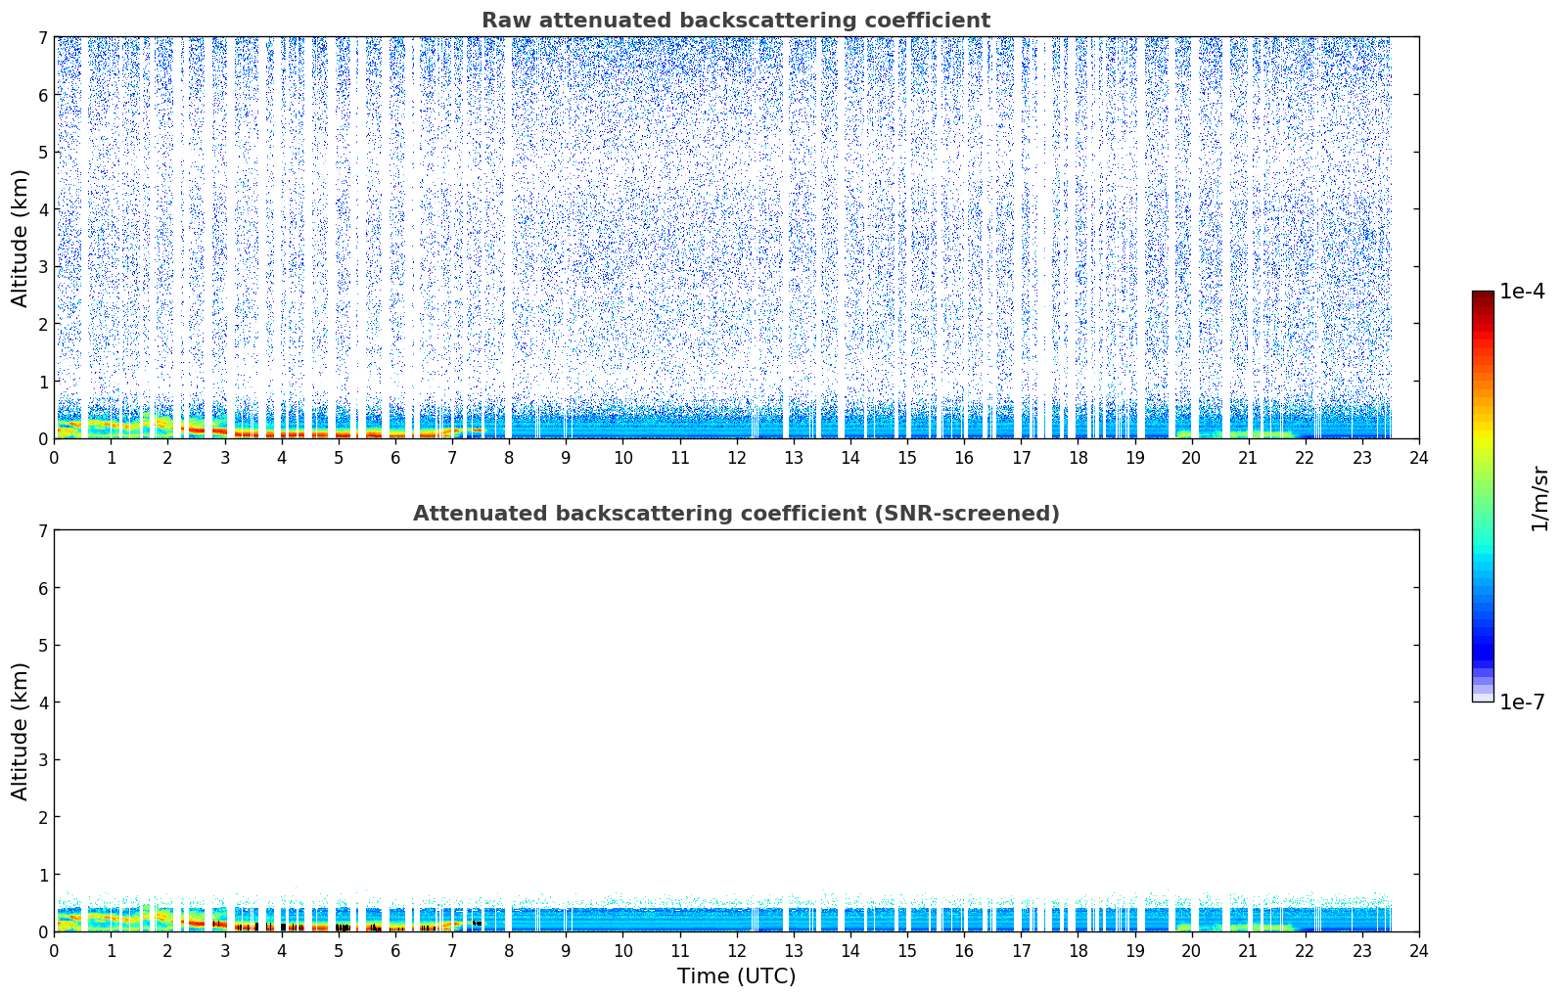Click the 3 km altitude tick on the bottom plot

click(42, 760)
